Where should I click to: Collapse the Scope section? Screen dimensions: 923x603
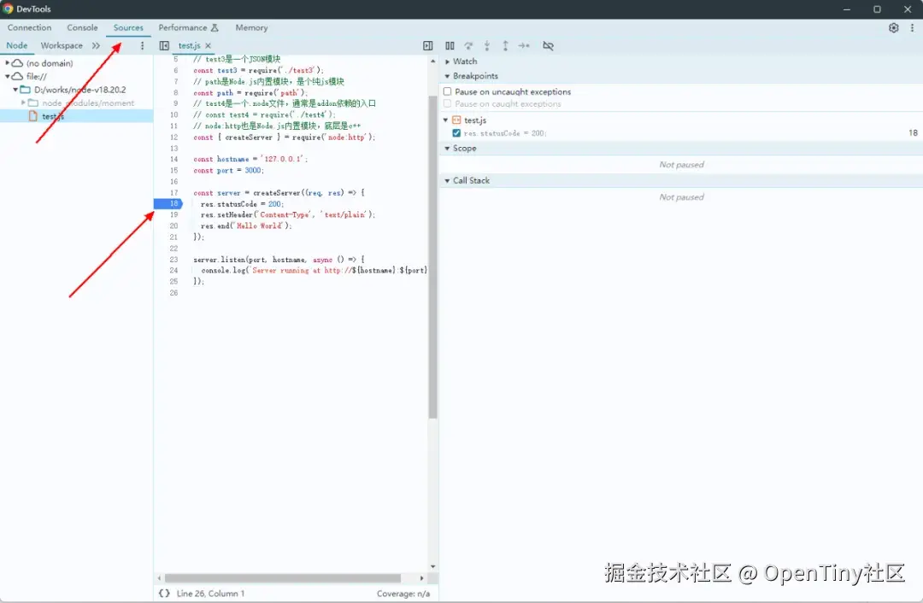pos(447,149)
